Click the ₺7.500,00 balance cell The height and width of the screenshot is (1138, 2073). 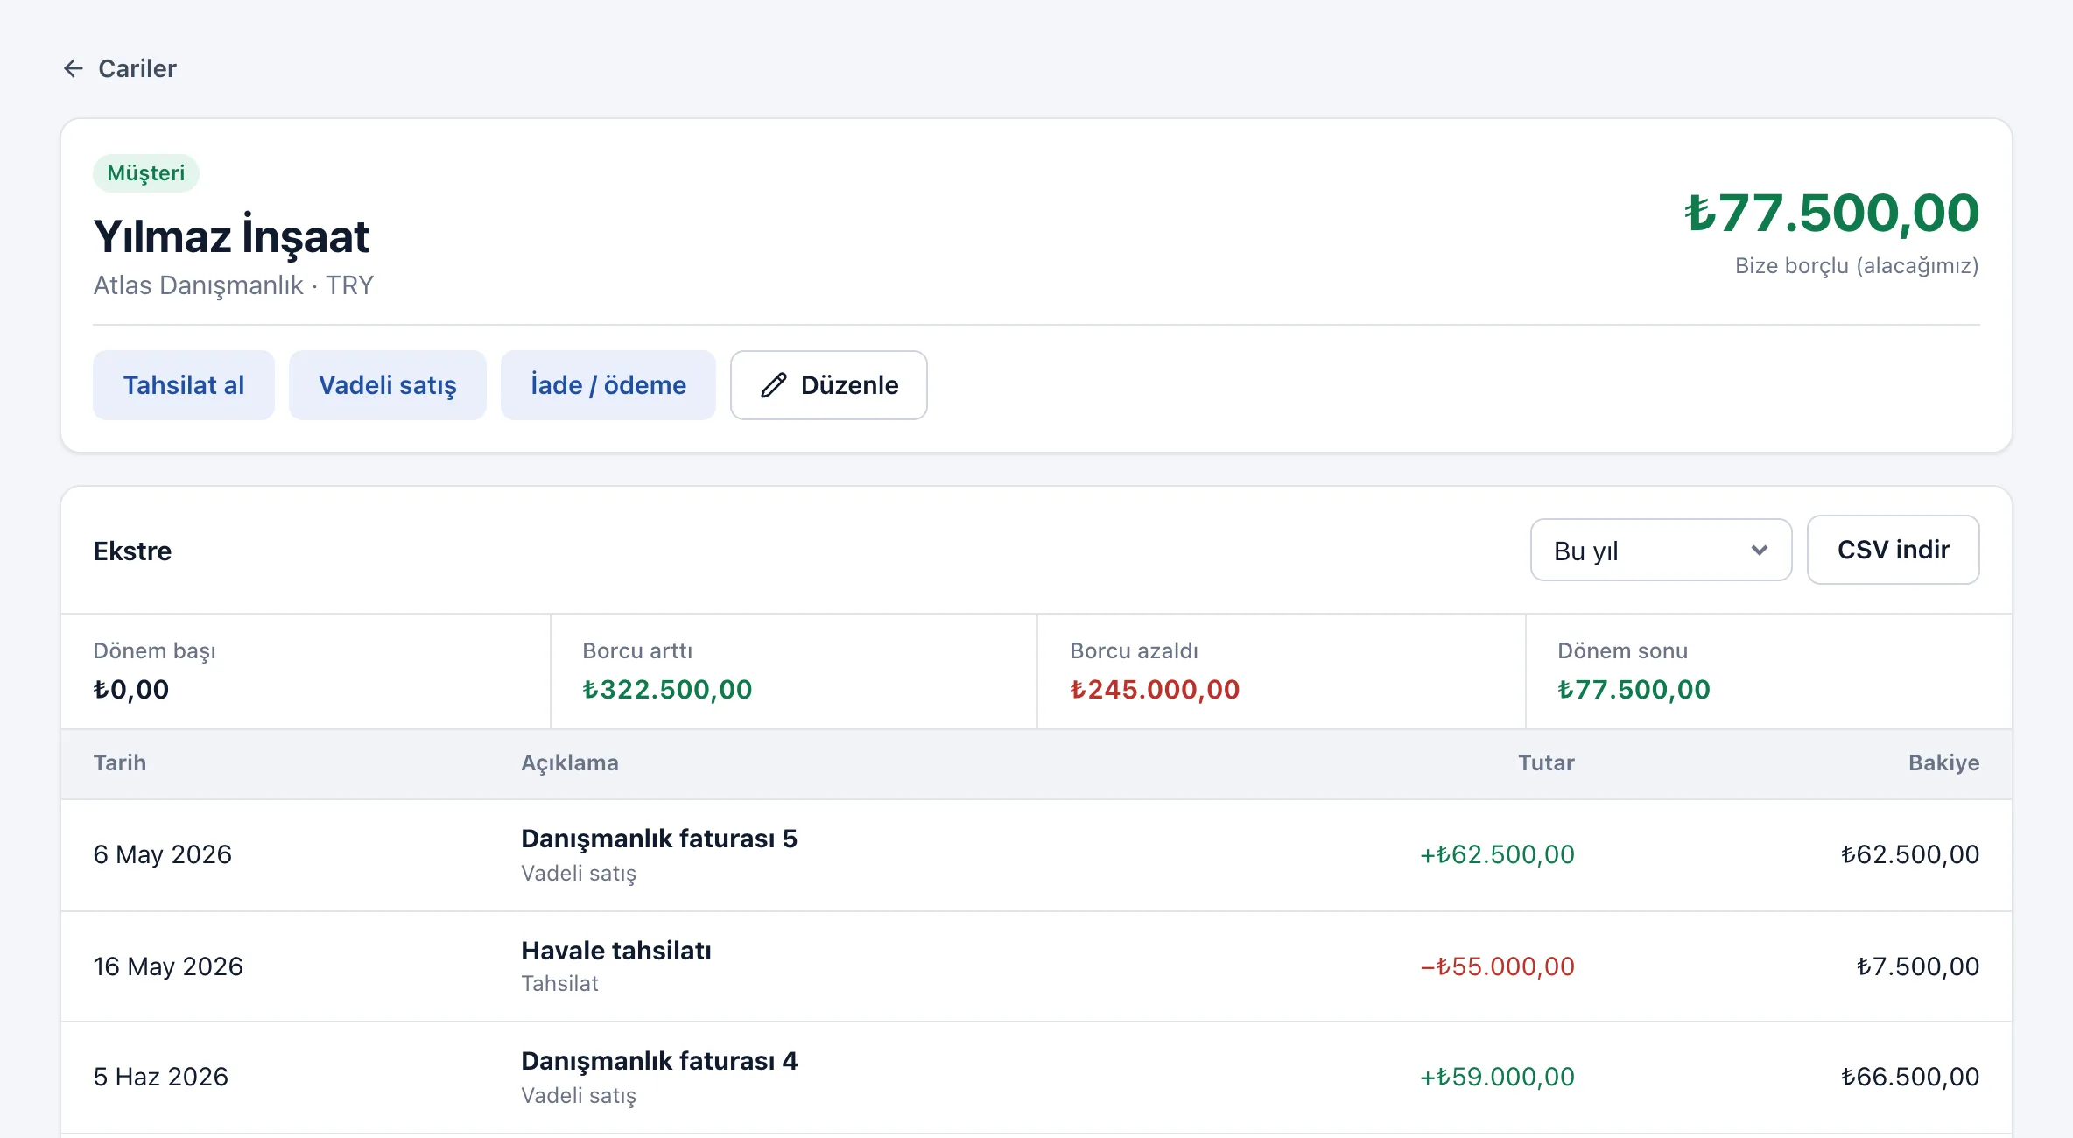1917,966
